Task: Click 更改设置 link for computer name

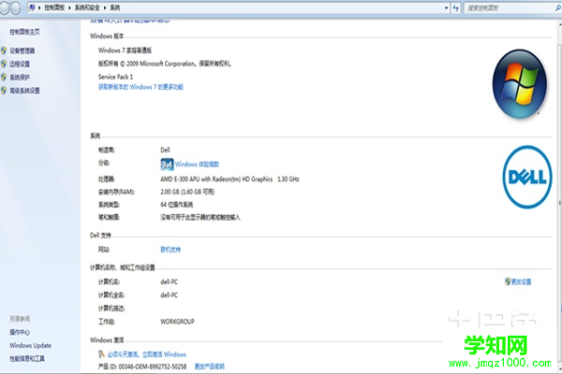Action: click(521, 281)
